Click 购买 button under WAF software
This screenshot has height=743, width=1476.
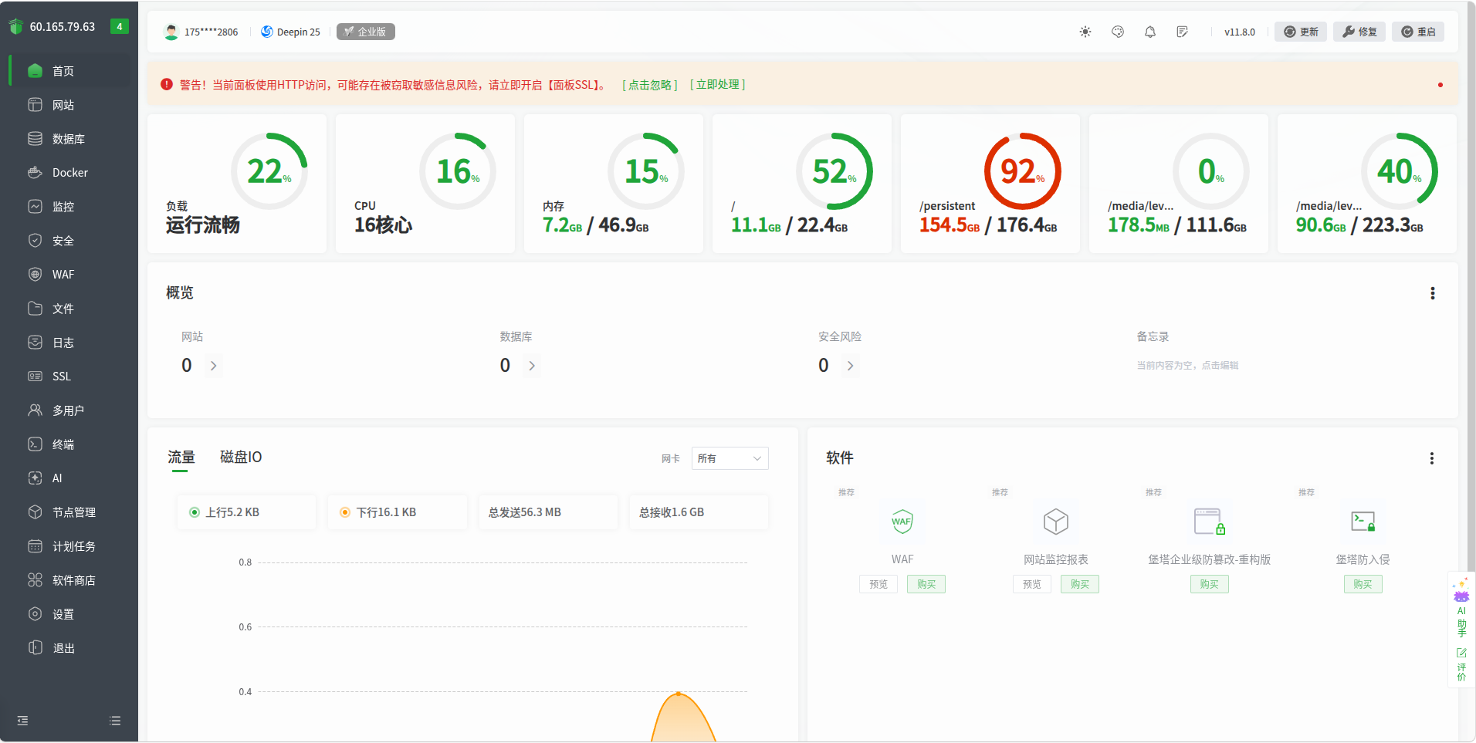(926, 584)
